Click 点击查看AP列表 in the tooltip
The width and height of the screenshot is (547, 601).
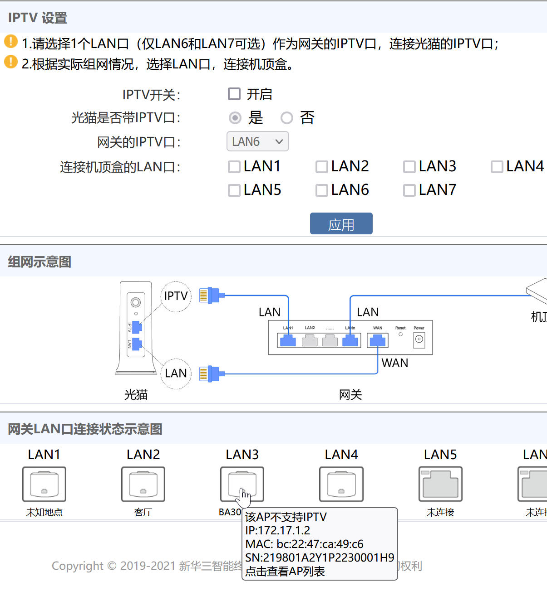coord(285,572)
